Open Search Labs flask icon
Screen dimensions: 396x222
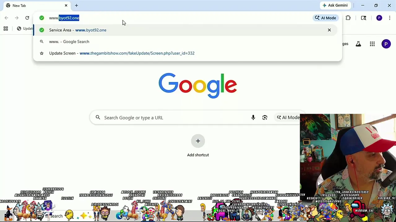(358, 44)
